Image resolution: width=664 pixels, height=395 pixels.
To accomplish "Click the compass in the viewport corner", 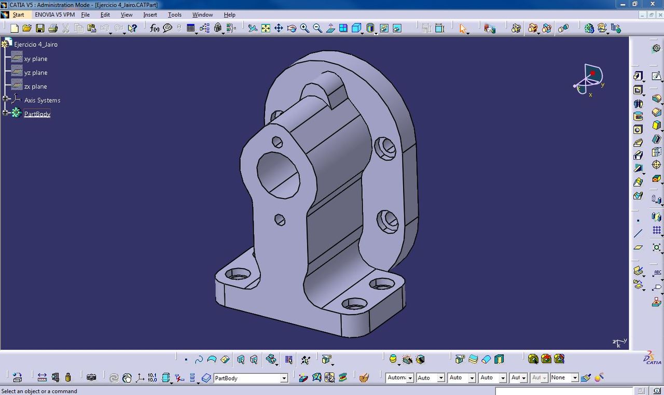I will point(589,80).
